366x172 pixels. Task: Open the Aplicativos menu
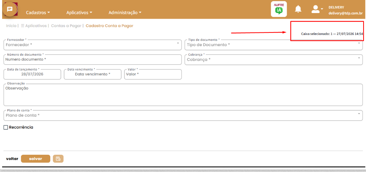coord(79,13)
